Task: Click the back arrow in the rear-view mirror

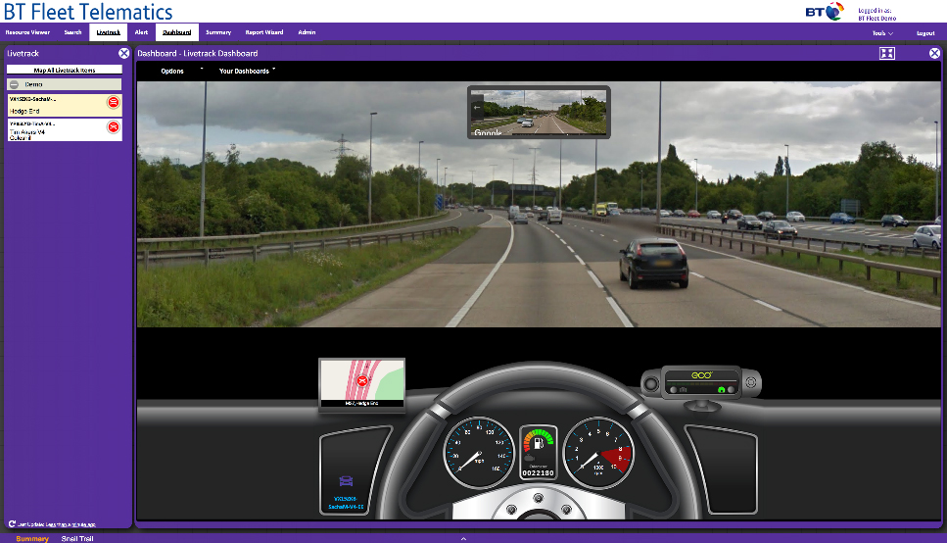Action: tap(477, 108)
